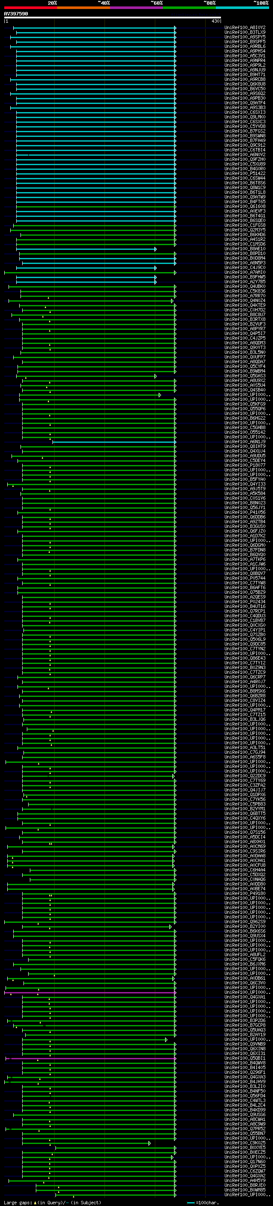The image size is (273, 1206).
Task: Select hit label UniRef100_O55142
Action: point(245,432)
